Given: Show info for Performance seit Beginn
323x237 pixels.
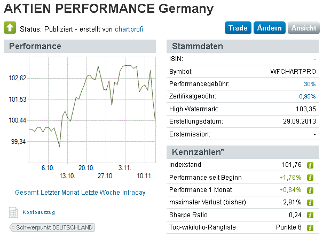Looking at the screenshot, I should click(x=309, y=177).
